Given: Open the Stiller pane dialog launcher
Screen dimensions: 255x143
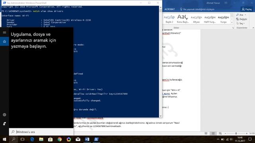Looking at the screenshot, I should point(233,28).
